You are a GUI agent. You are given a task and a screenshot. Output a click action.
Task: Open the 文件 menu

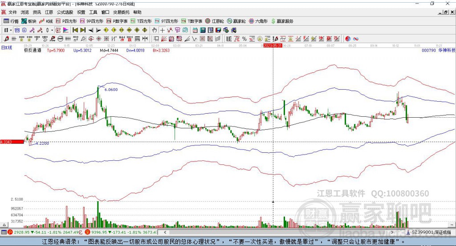[13, 12]
